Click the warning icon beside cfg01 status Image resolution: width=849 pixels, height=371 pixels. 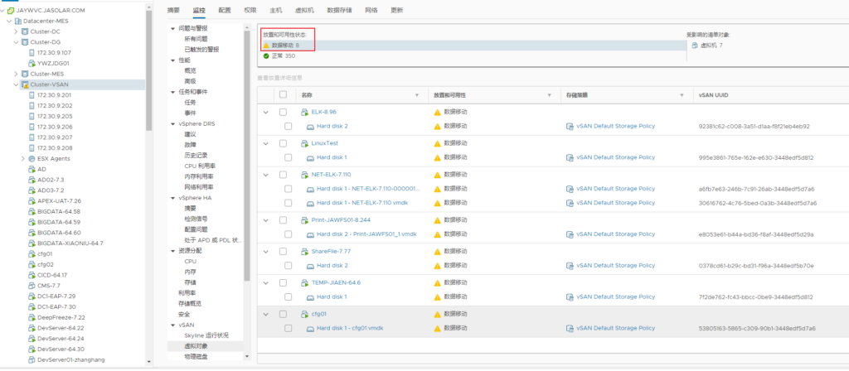(x=438, y=314)
